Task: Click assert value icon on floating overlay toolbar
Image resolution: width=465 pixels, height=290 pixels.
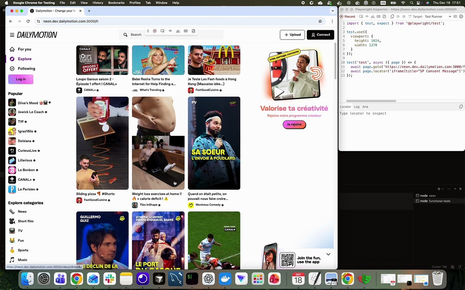Action: coord(186,31)
